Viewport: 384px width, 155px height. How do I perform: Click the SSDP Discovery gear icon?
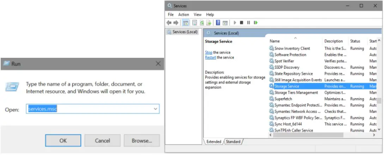click(x=272, y=67)
